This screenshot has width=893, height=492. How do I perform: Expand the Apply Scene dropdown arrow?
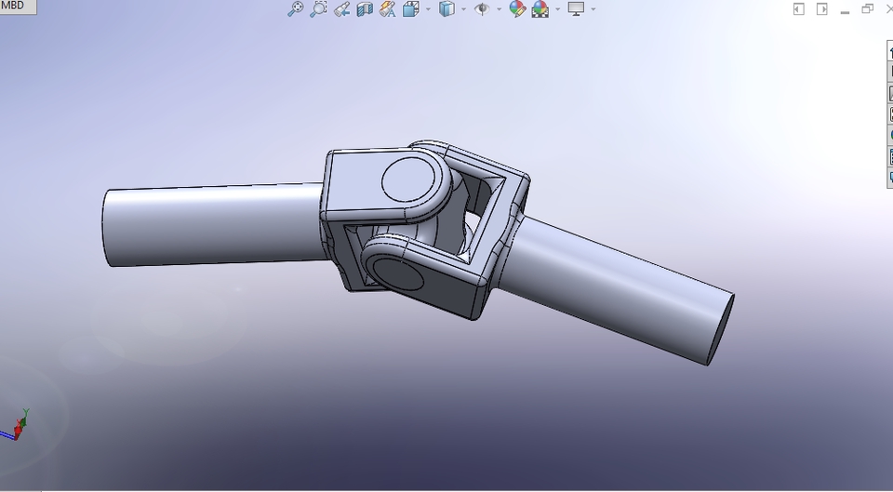click(557, 9)
